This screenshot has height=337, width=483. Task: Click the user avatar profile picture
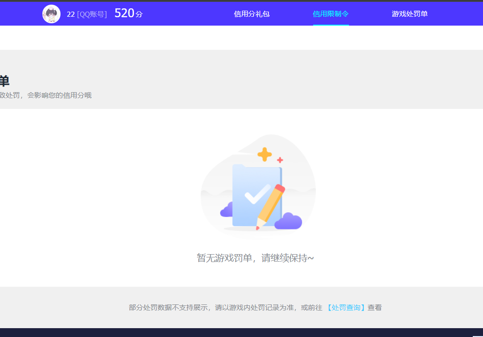click(51, 13)
